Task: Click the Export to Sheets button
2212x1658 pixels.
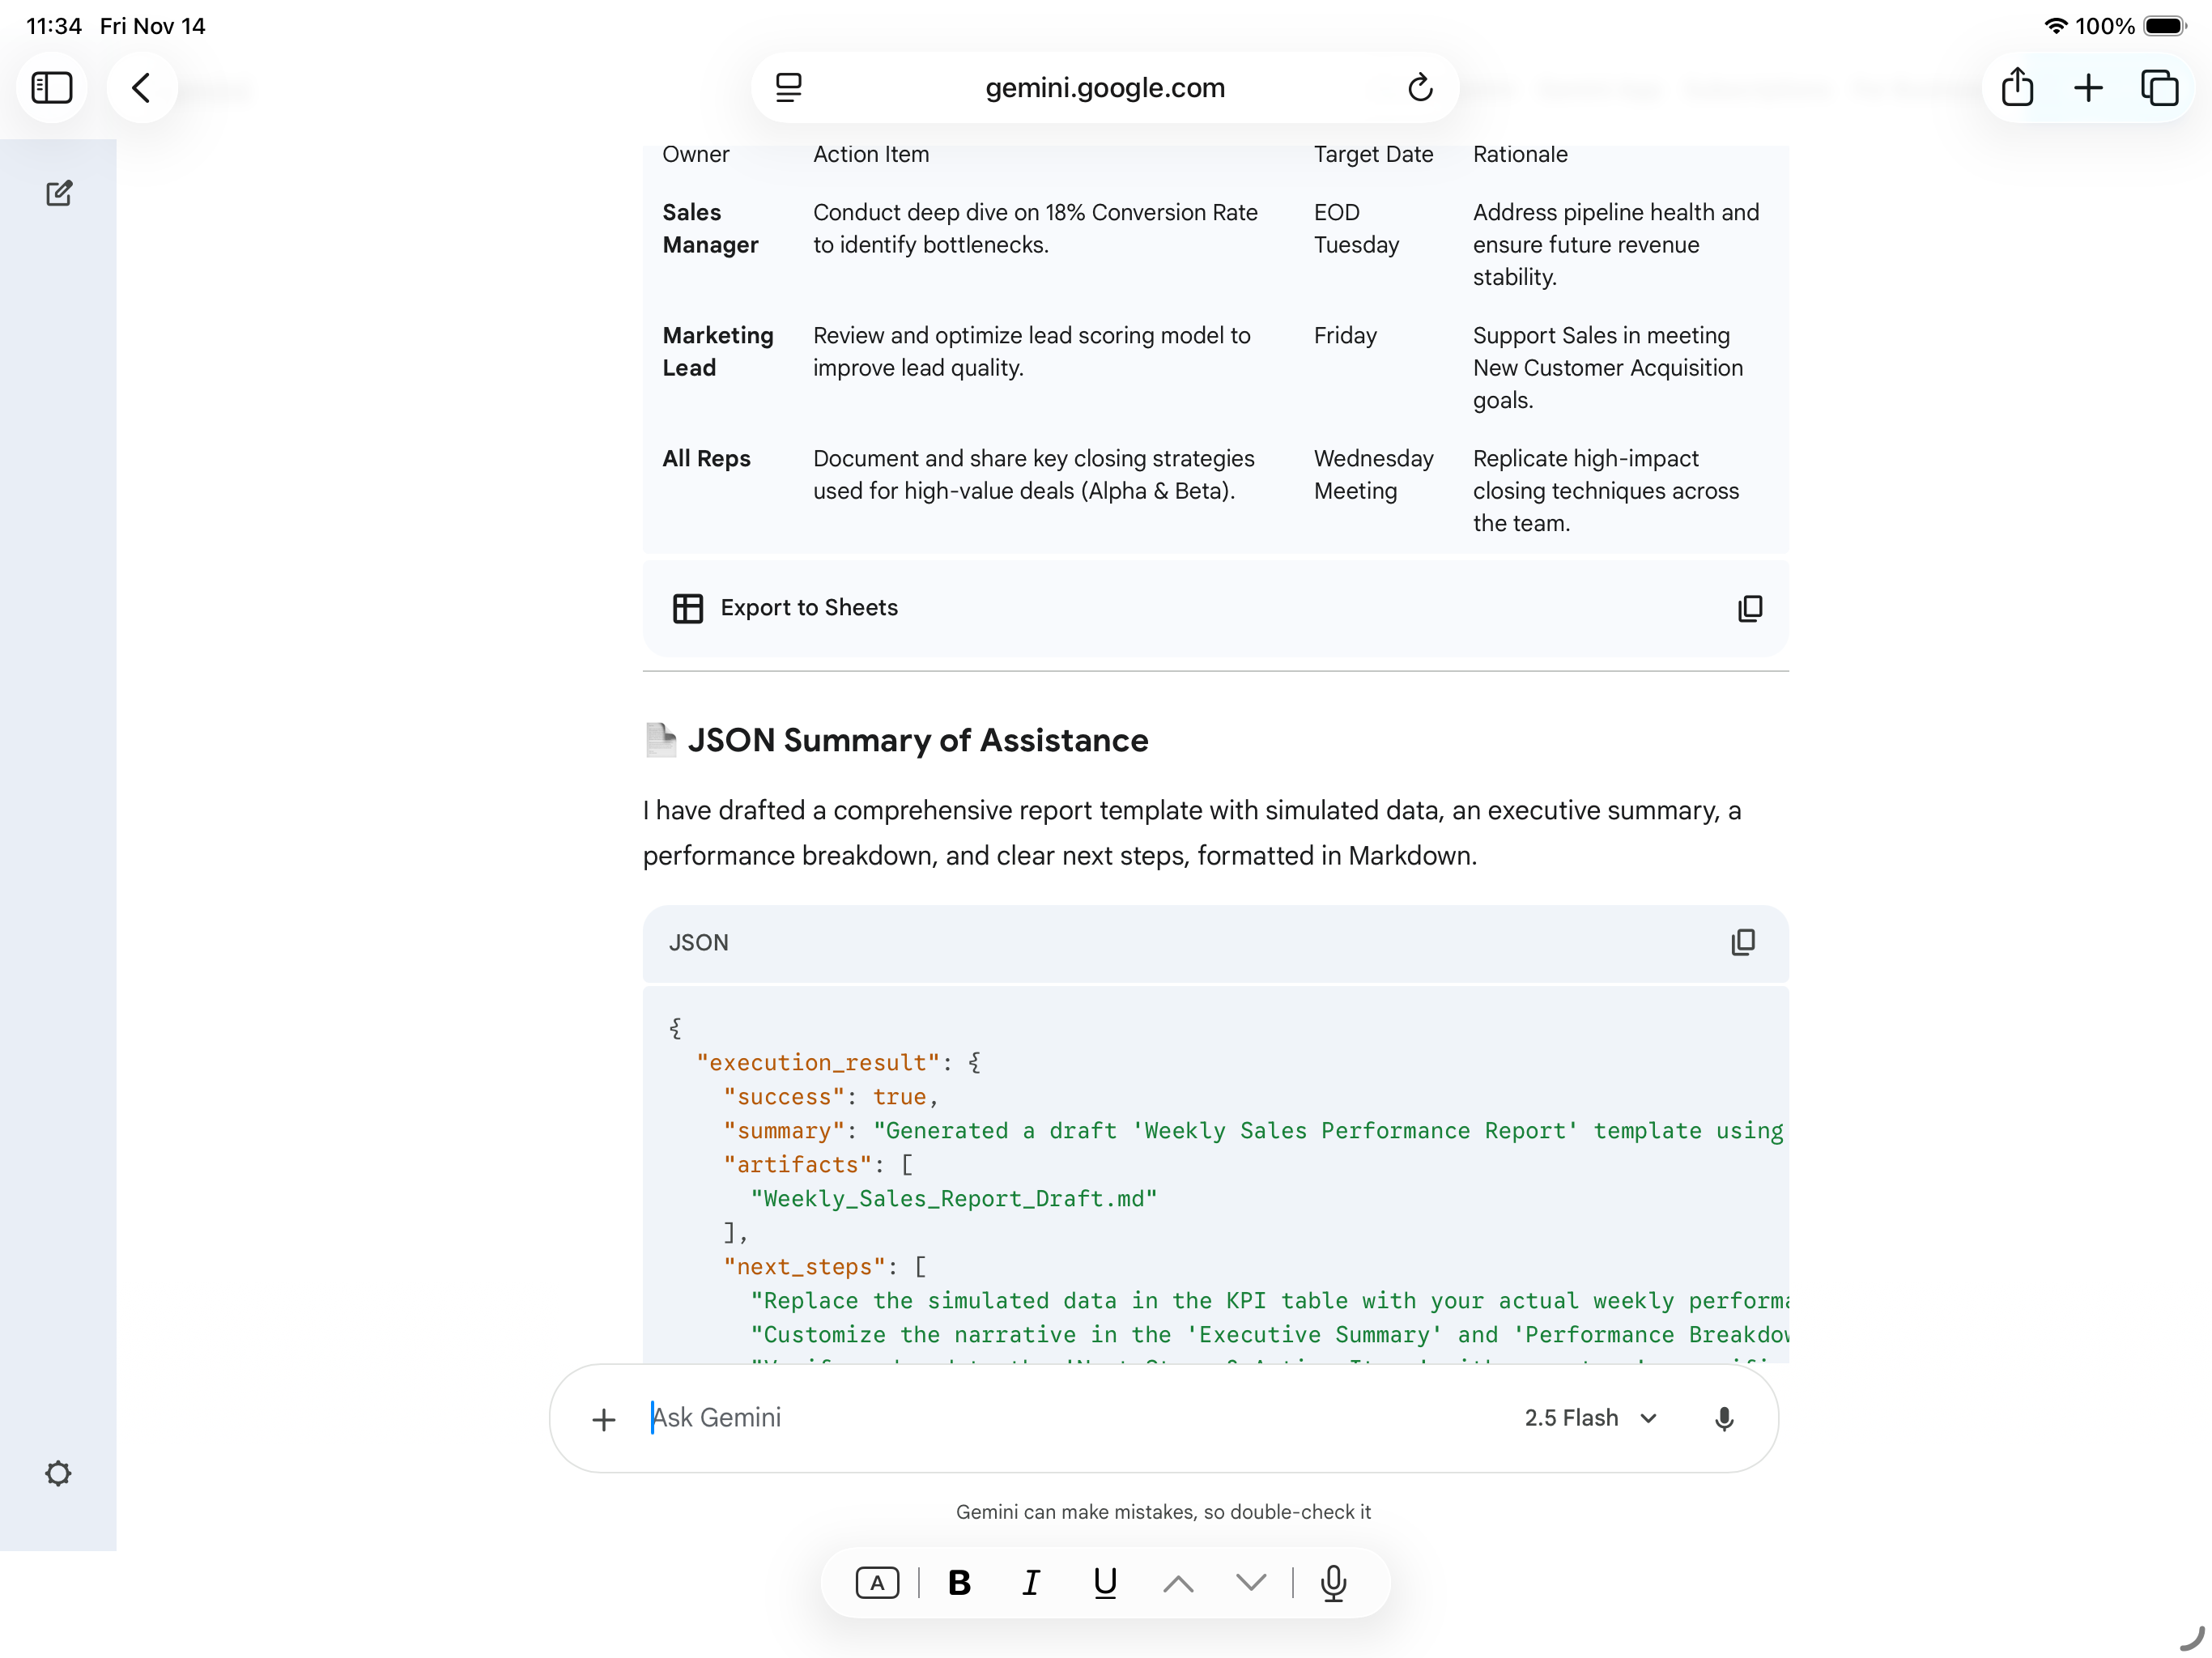Action: [x=810, y=608]
